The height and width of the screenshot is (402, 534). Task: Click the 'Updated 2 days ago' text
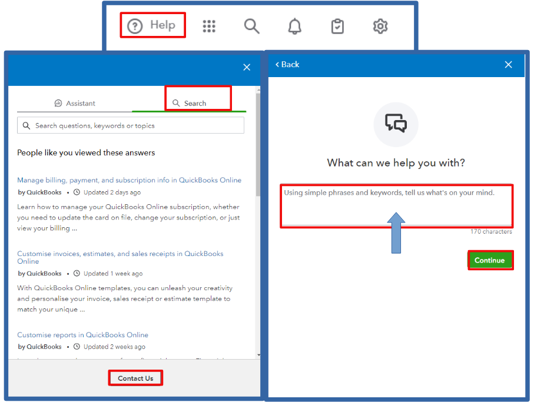point(112,192)
